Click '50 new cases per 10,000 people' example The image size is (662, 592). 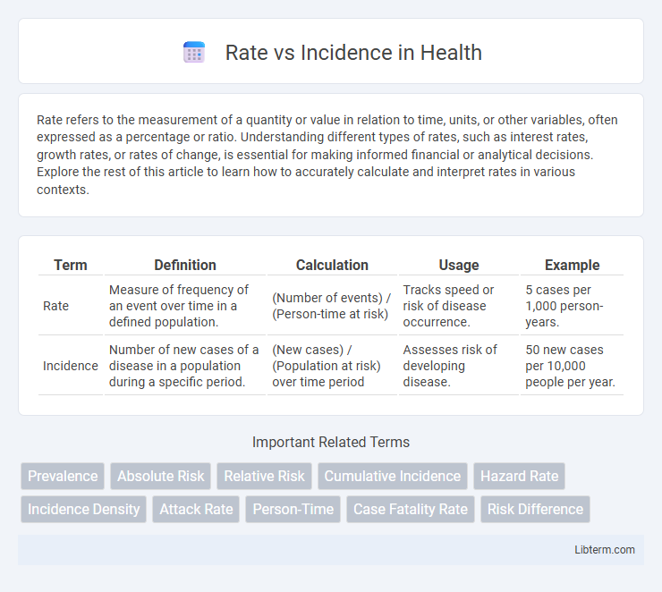pos(572,366)
